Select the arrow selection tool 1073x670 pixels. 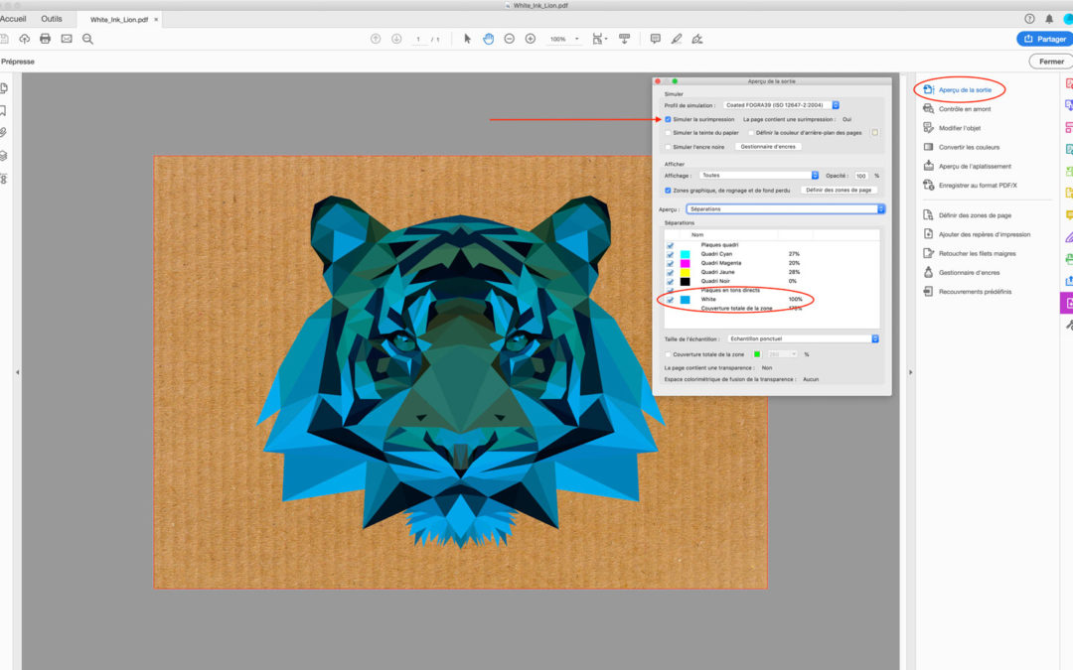pyautogui.click(x=467, y=39)
